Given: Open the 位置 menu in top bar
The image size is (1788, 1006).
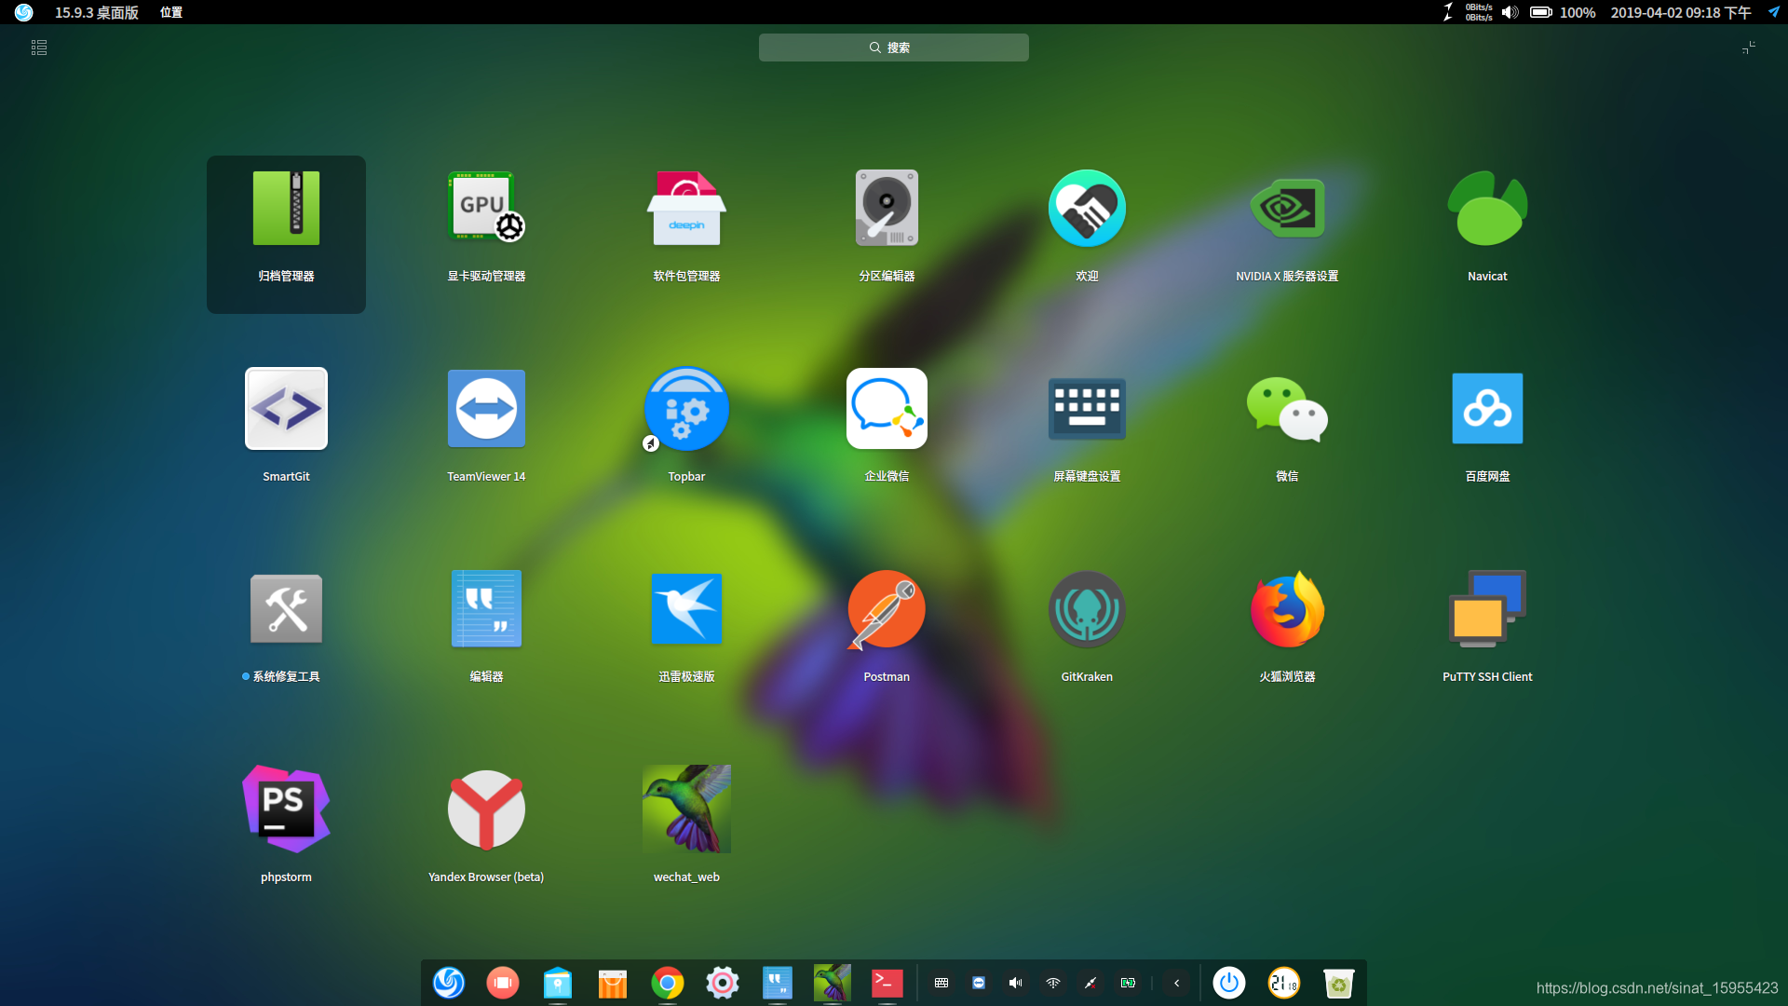Looking at the screenshot, I should [x=171, y=12].
